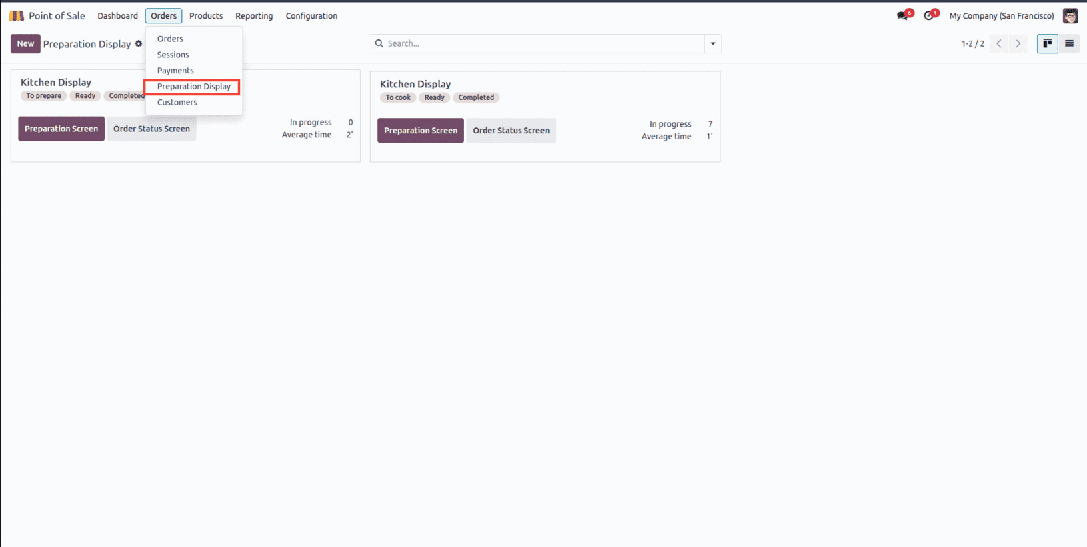
Task: Click In progress value 0
Action: tap(351, 123)
